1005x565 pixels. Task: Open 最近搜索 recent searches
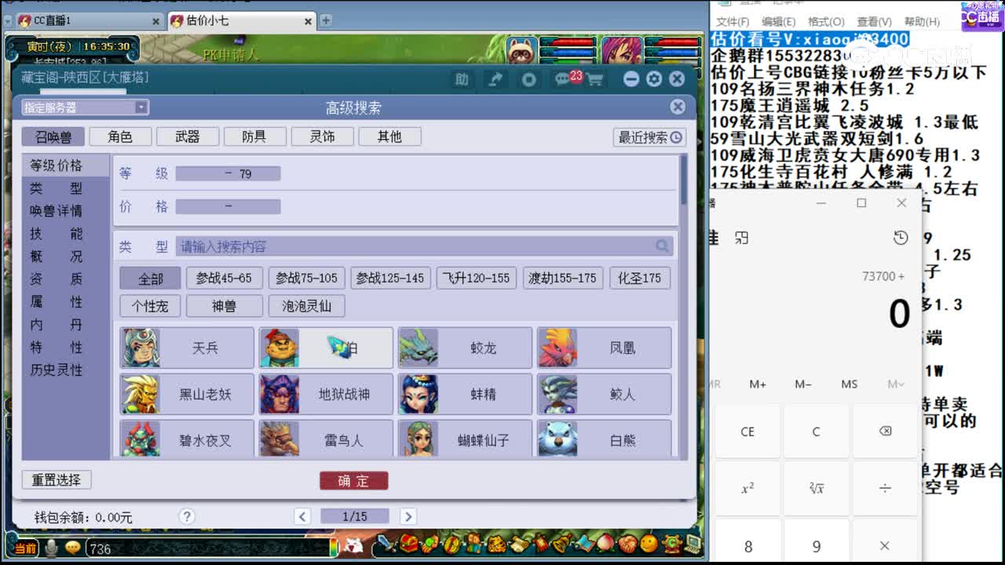point(649,137)
